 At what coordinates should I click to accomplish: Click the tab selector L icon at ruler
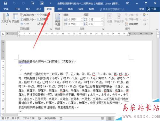[x=3, y=34]
